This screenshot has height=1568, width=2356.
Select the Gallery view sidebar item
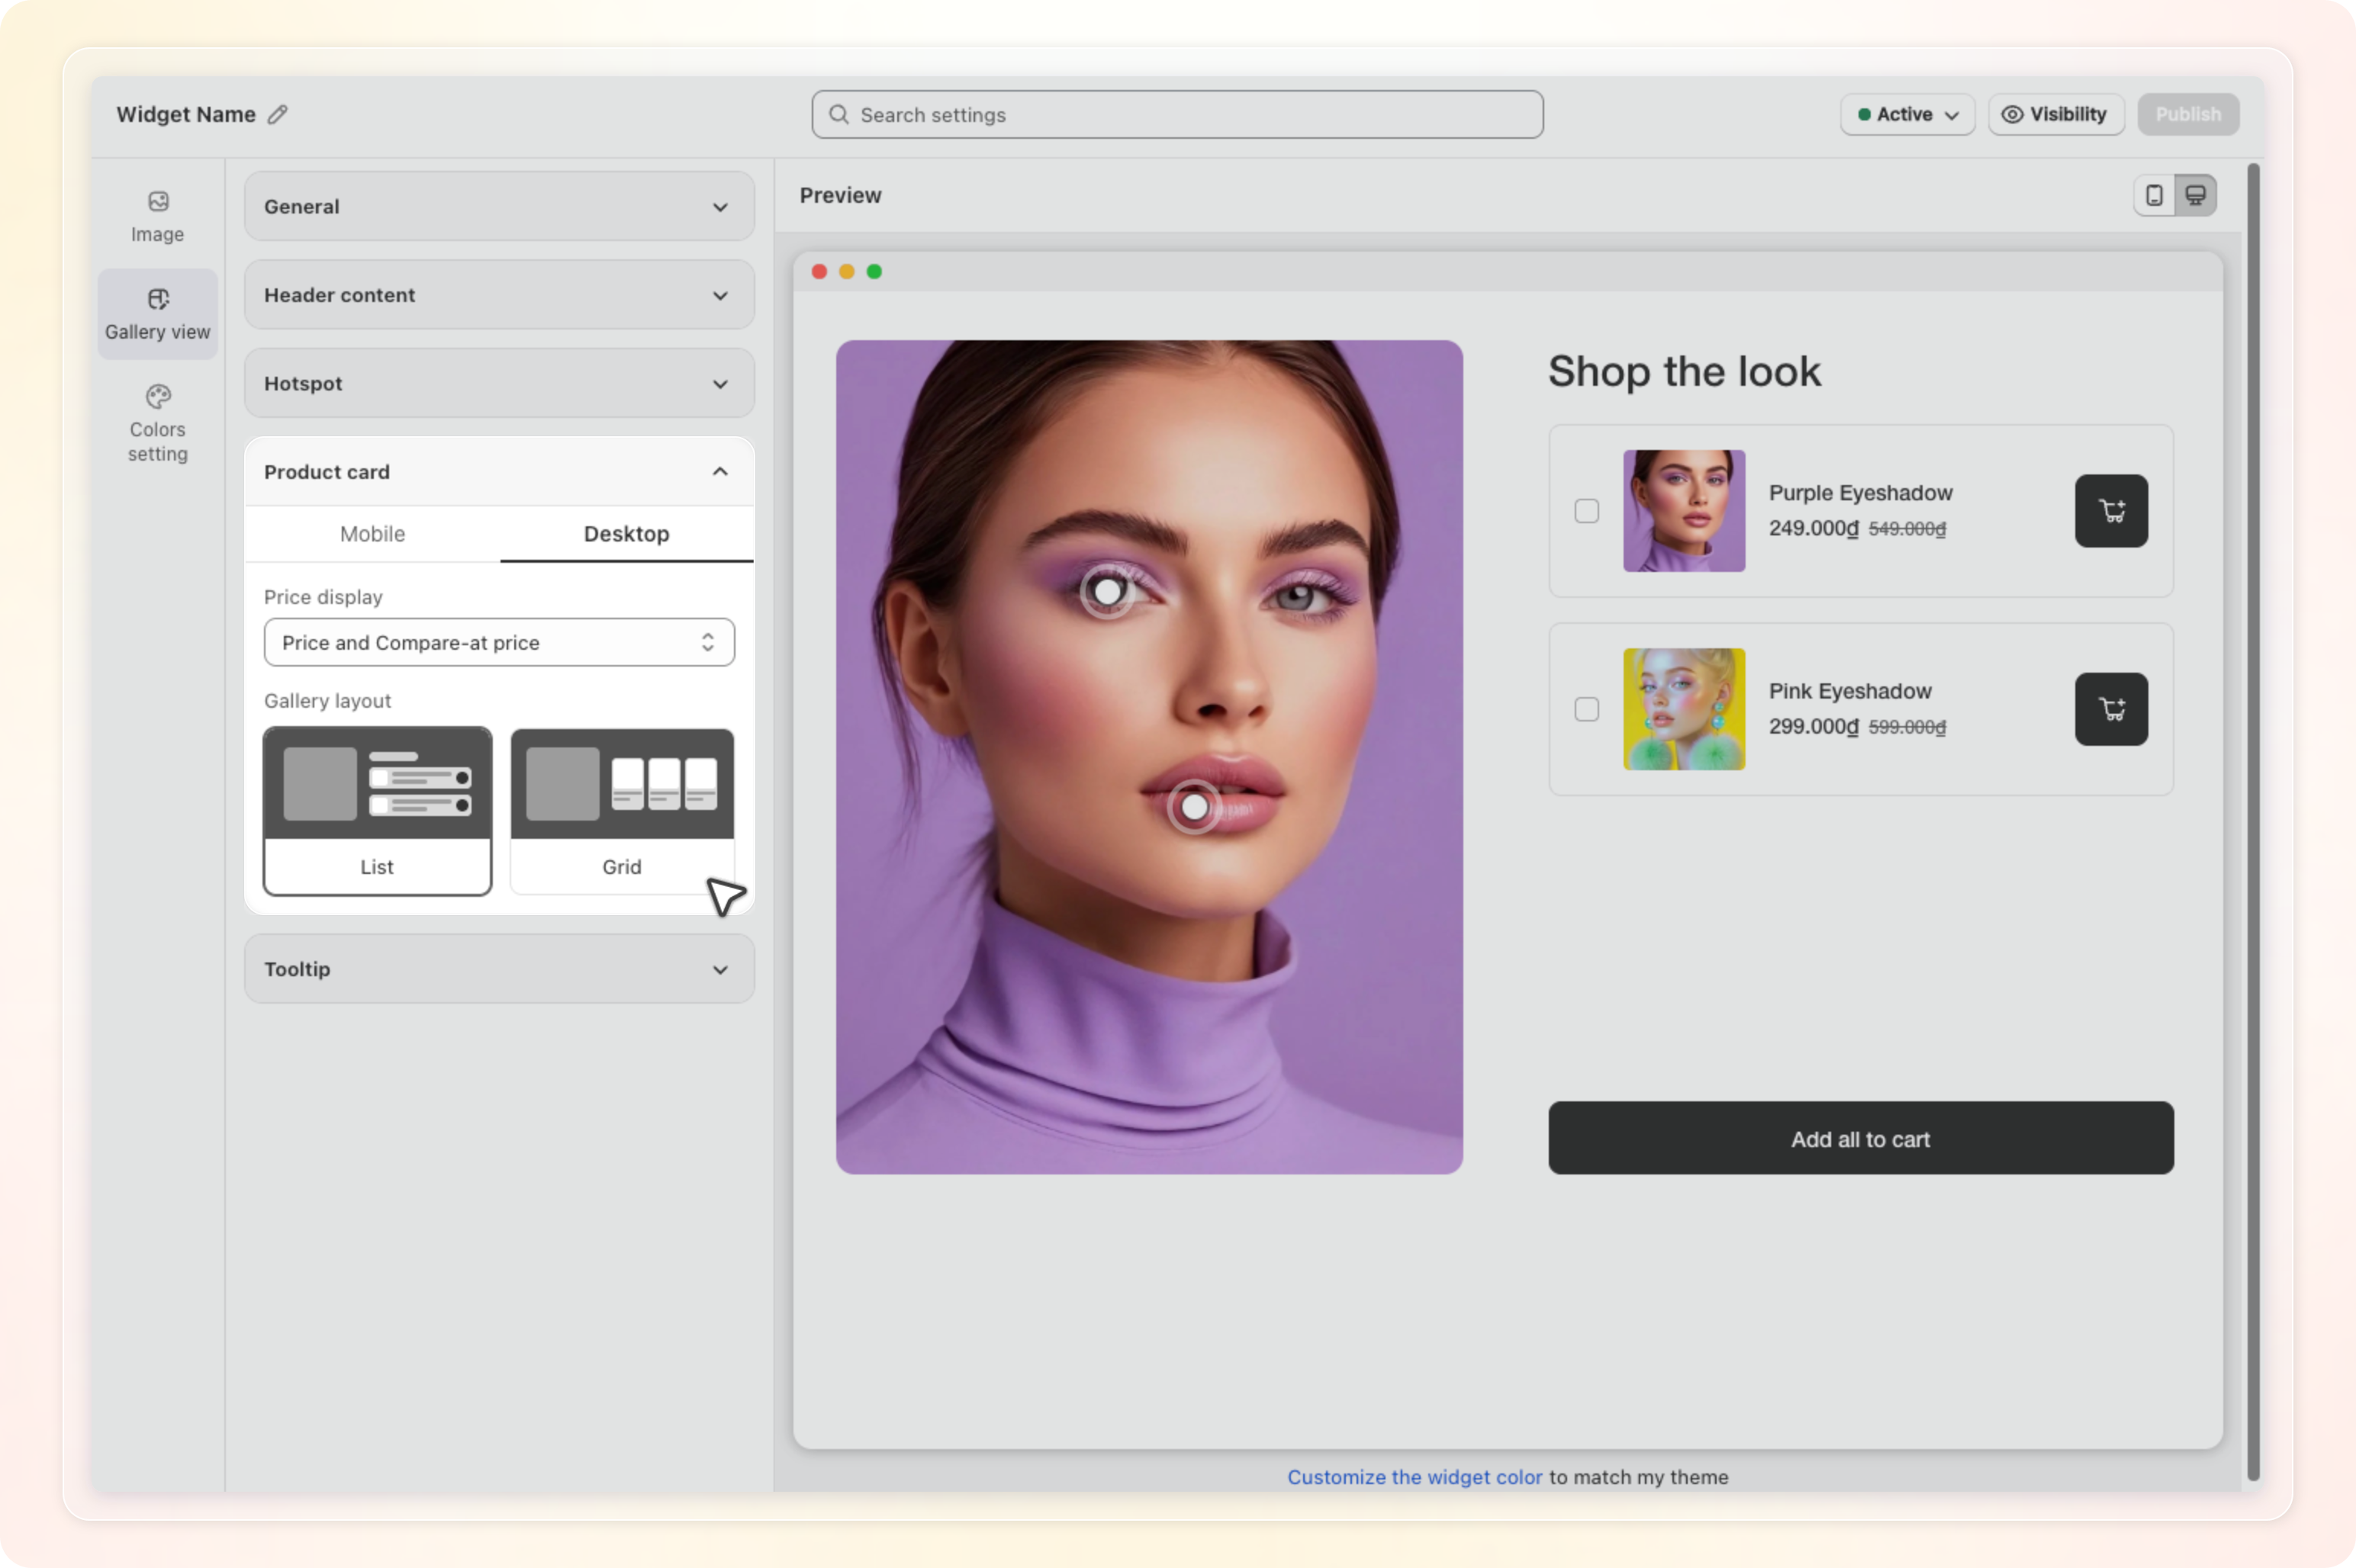pyautogui.click(x=158, y=314)
